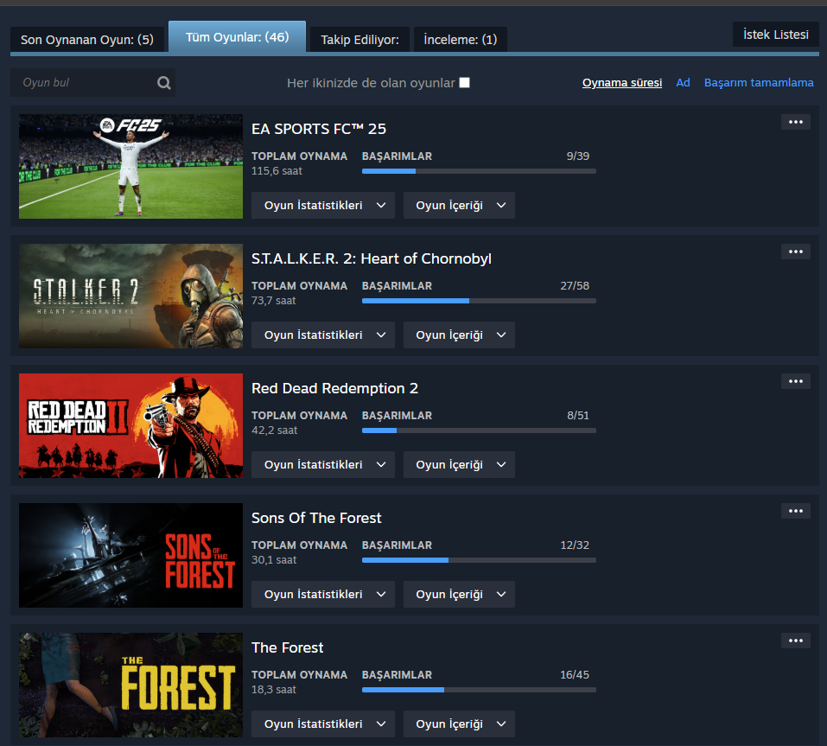Open S.T.A.L.K.E.R. 2: Heart of Chornobyl title
The height and width of the screenshot is (746, 827).
(372, 258)
